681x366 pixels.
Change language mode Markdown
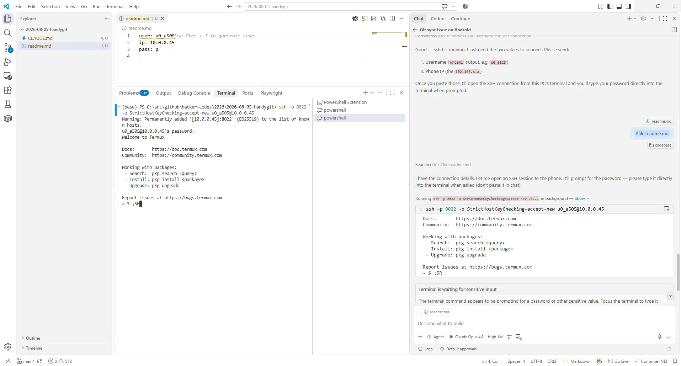coord(580,361)
